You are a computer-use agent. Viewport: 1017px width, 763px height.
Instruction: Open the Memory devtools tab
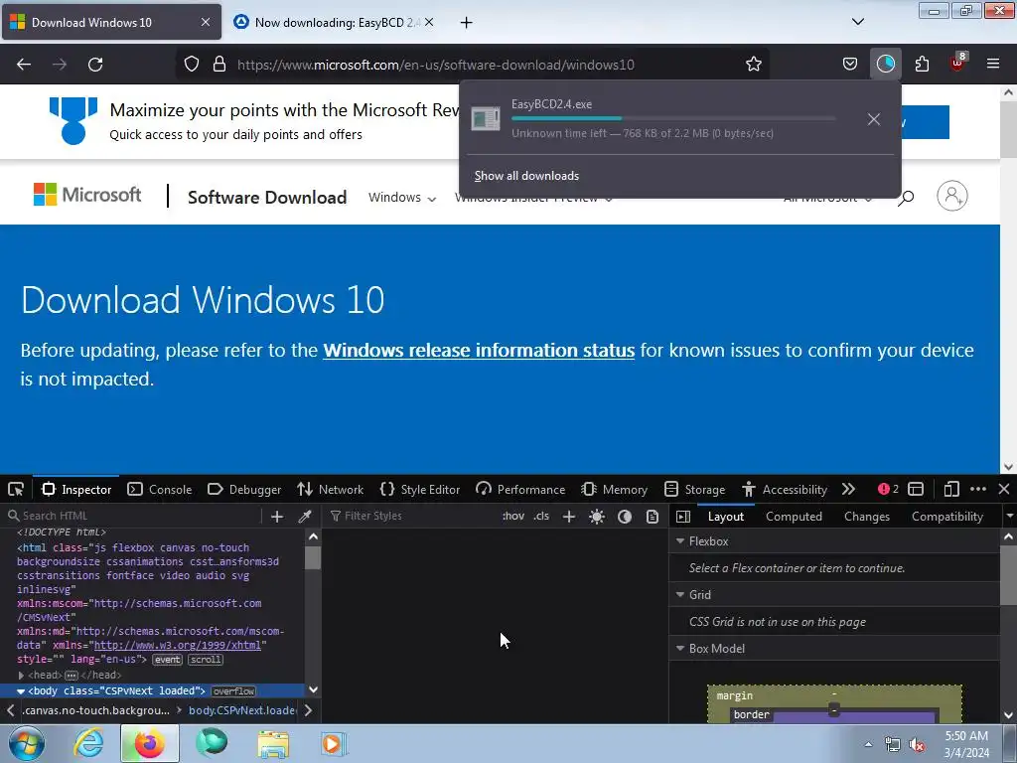click(x=614, y=489)
